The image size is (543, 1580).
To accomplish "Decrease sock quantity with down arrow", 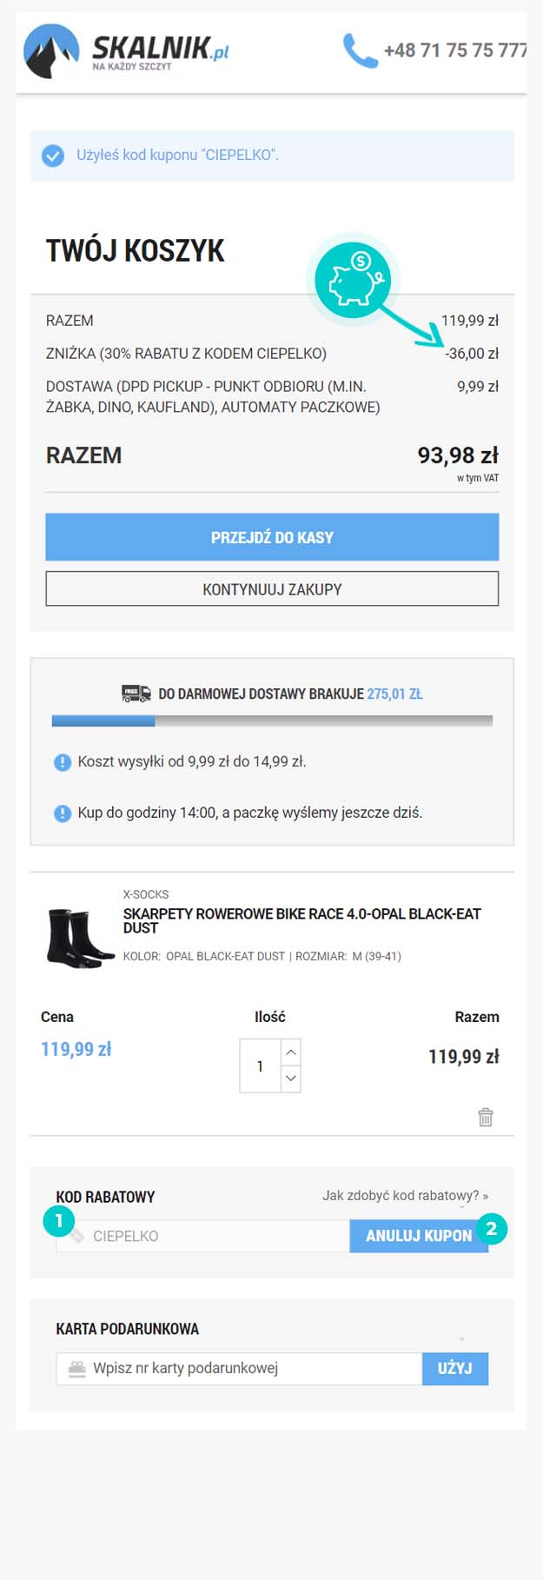I will tap(291, 1079).
